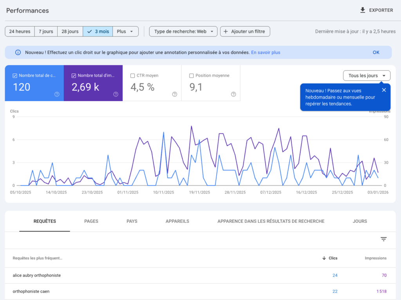The width and height of the screenshot is (401, 300).
Task: Switch to the Appareils tab
Action: (x=177, y=221)
